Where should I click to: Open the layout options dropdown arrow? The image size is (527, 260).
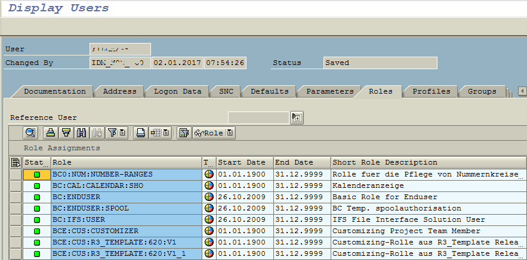click(166, 133)
